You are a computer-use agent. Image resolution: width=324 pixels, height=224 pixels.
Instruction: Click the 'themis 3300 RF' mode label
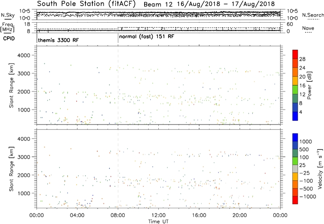click(x=58, y=40)
